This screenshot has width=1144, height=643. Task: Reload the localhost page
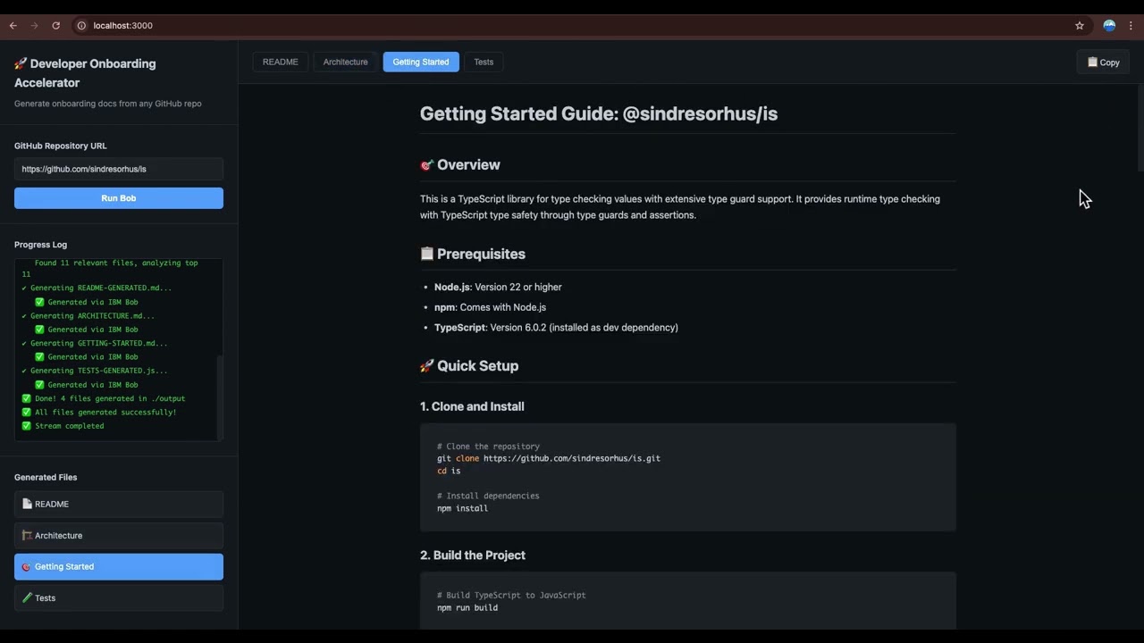pos(56,26)
